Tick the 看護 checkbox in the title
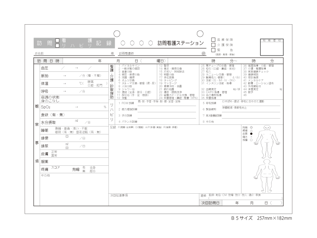Viewport: 317px width, 238px height. 58,41
